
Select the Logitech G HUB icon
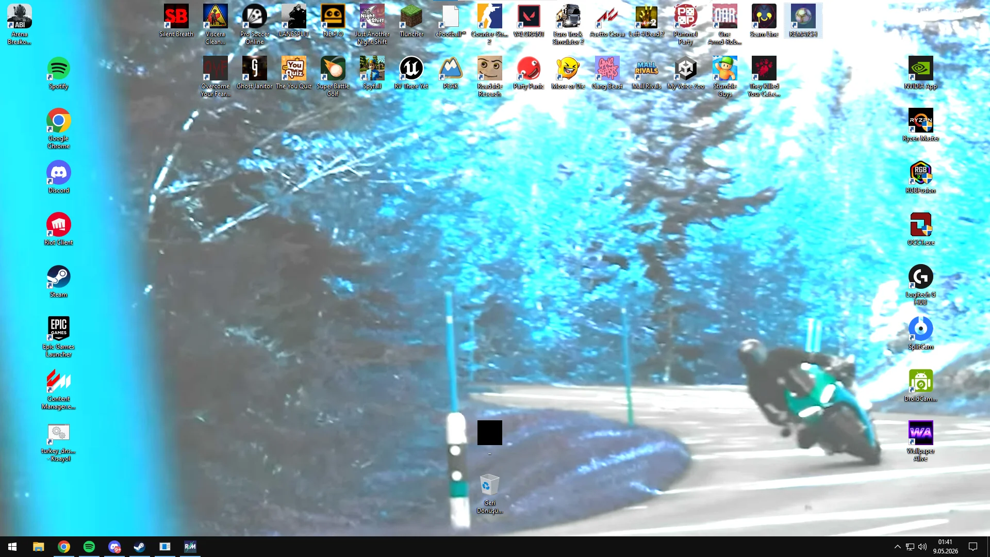[x=921, y=285]
